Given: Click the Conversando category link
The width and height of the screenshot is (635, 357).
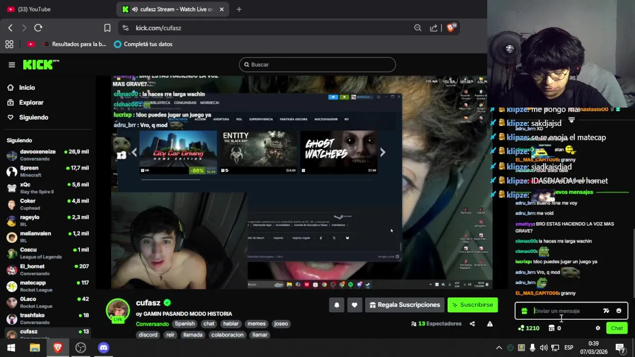Looking at the screenshot, I should (152, 324).
